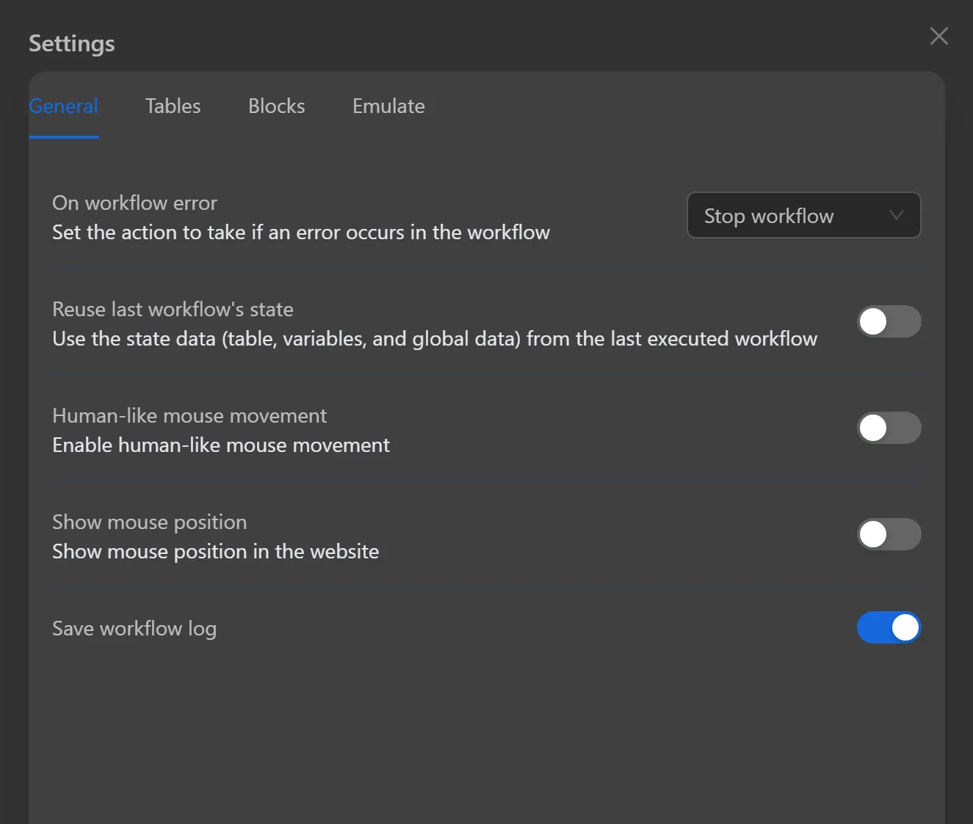Viewport: 973px width, 824px height.
Task: Select the Emulate tab
Action: [x=388, y=106]
